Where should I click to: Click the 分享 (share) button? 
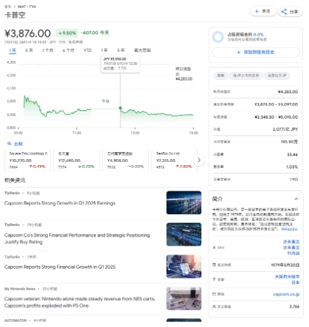pyautogui.click(x=290, y=12)
